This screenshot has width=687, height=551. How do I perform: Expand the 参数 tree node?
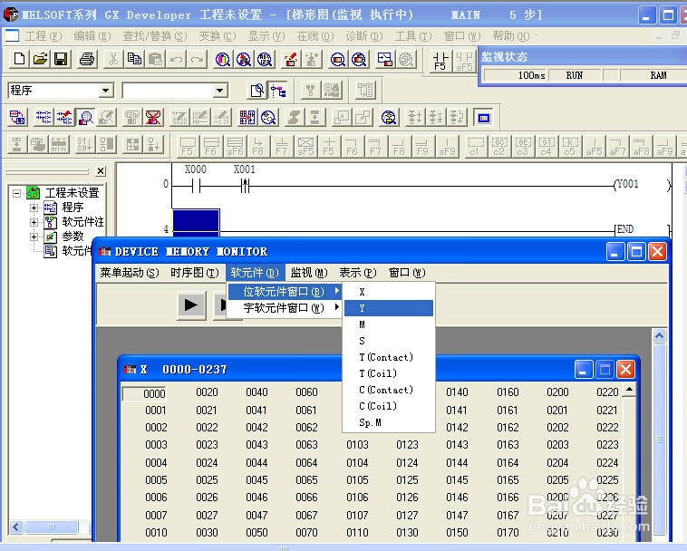(34, 237)
